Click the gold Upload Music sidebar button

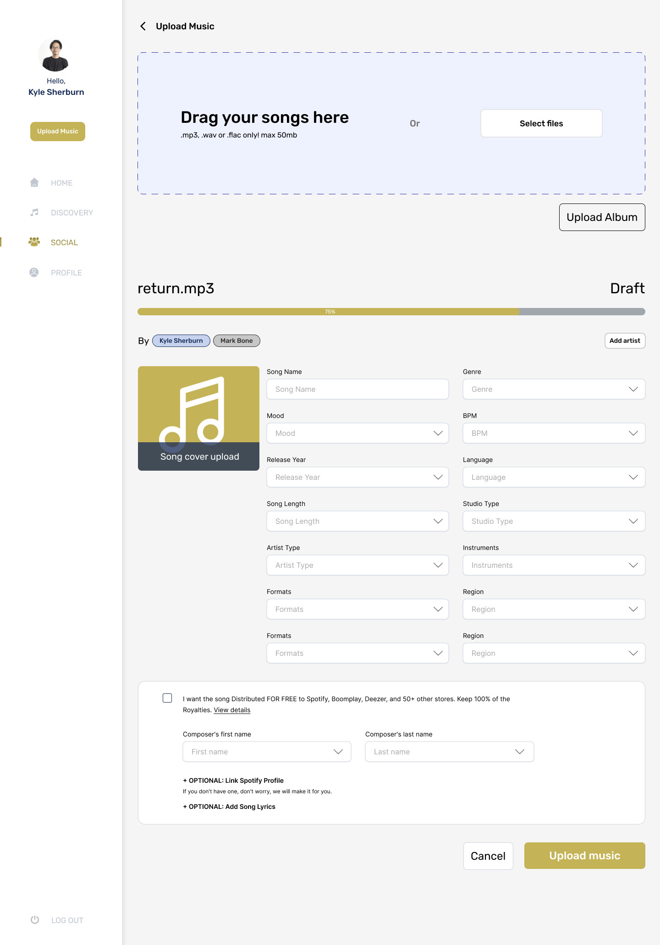pyautogui.click(x=58, y=132)
